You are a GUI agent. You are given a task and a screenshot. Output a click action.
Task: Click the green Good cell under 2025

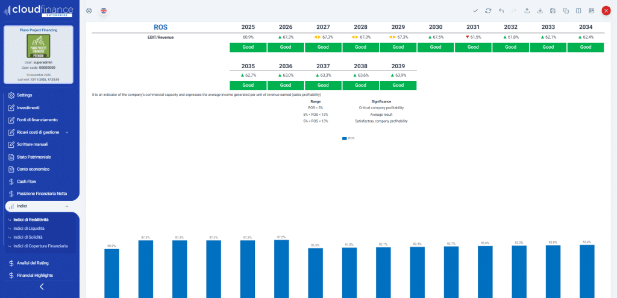[x=247, y=48]
